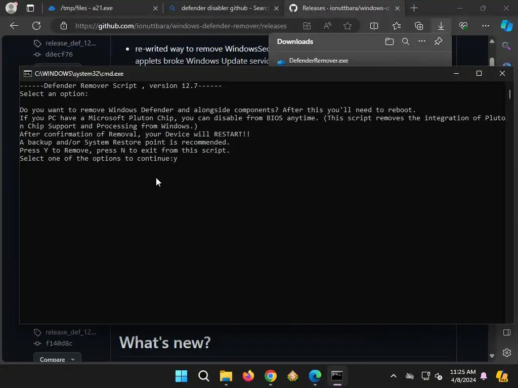Open a new browser tab
The width and height of the screenshot is (518, 388).
click(414, 8)
